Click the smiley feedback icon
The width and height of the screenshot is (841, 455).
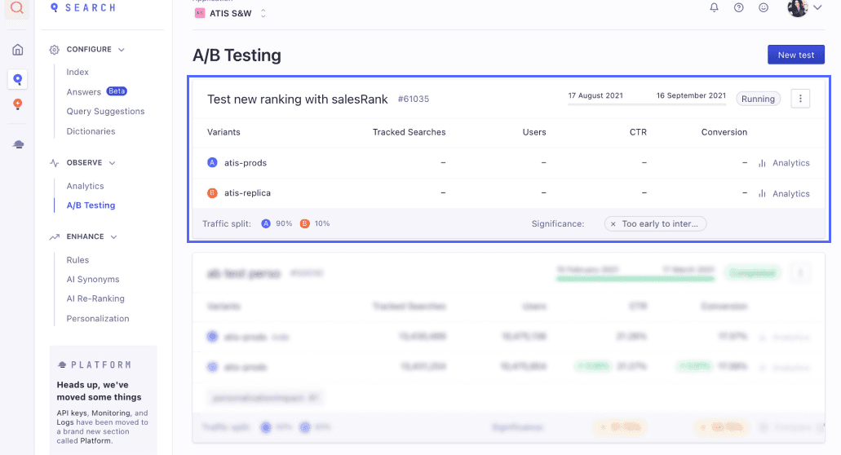764,7
